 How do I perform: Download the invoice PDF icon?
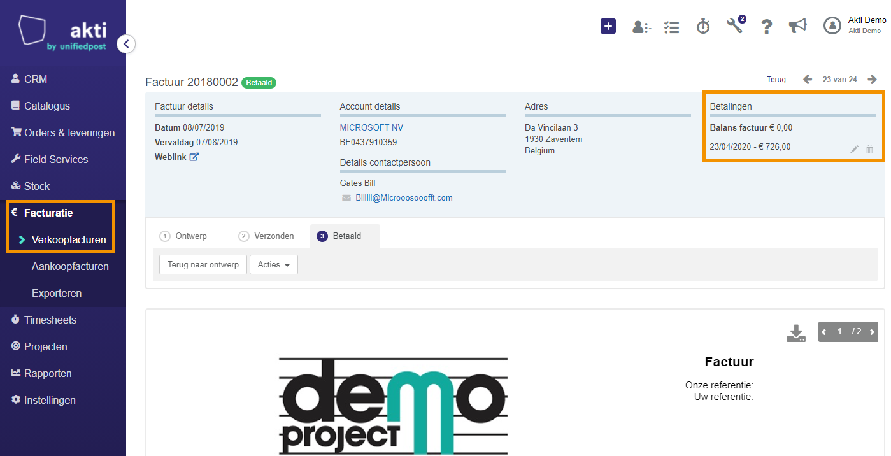point(796,333)
